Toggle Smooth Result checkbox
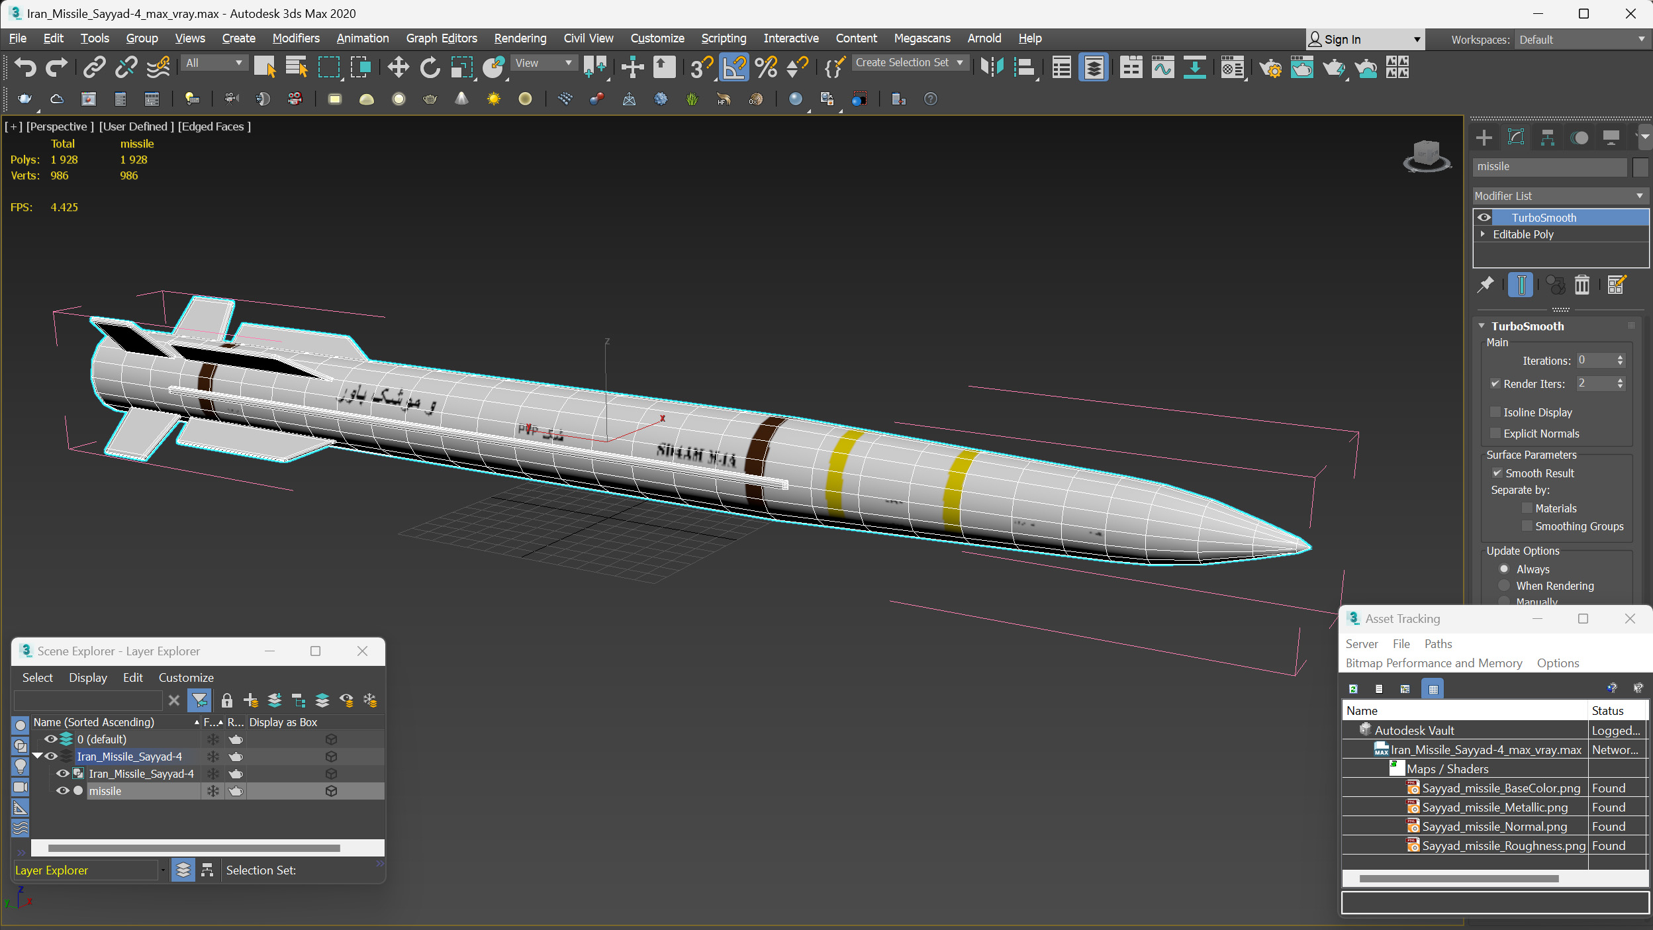The width and height of the screenshot is (1653, 930). tap(1497, 473)
